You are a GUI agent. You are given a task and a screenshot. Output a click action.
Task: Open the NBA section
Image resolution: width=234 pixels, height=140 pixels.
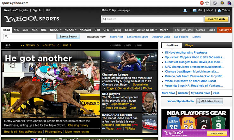click(34, 30)
